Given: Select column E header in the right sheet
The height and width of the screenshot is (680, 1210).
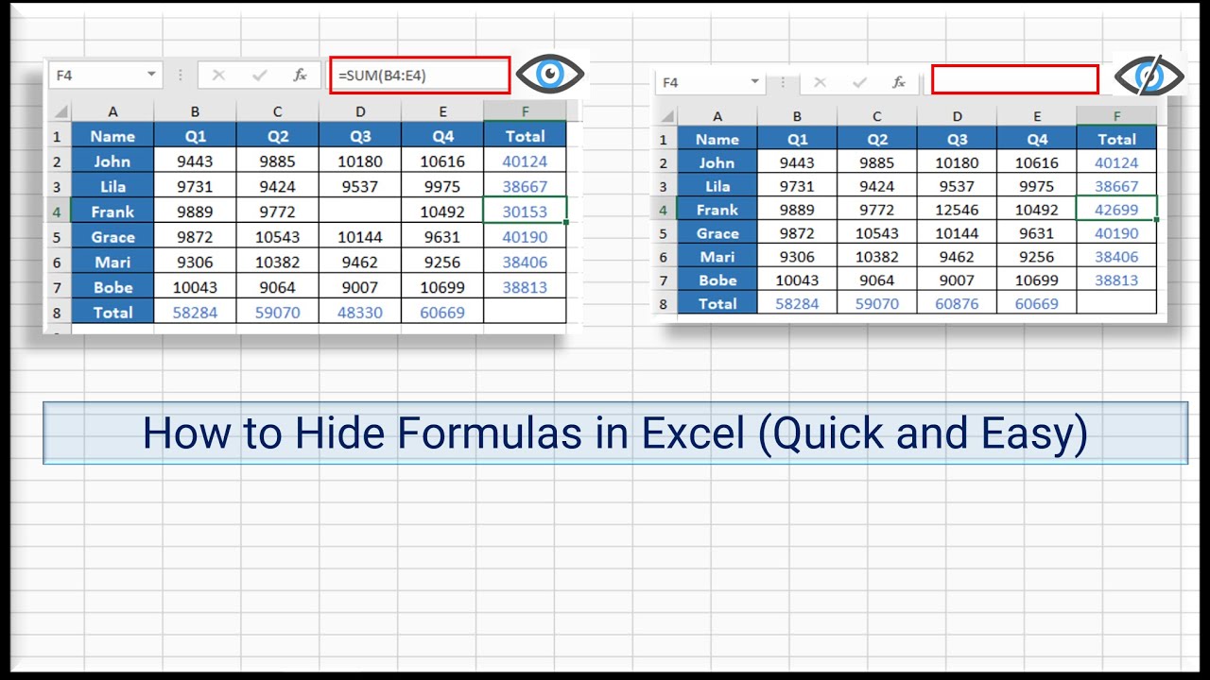Looking at the screenshot, I should (1037, 116).
